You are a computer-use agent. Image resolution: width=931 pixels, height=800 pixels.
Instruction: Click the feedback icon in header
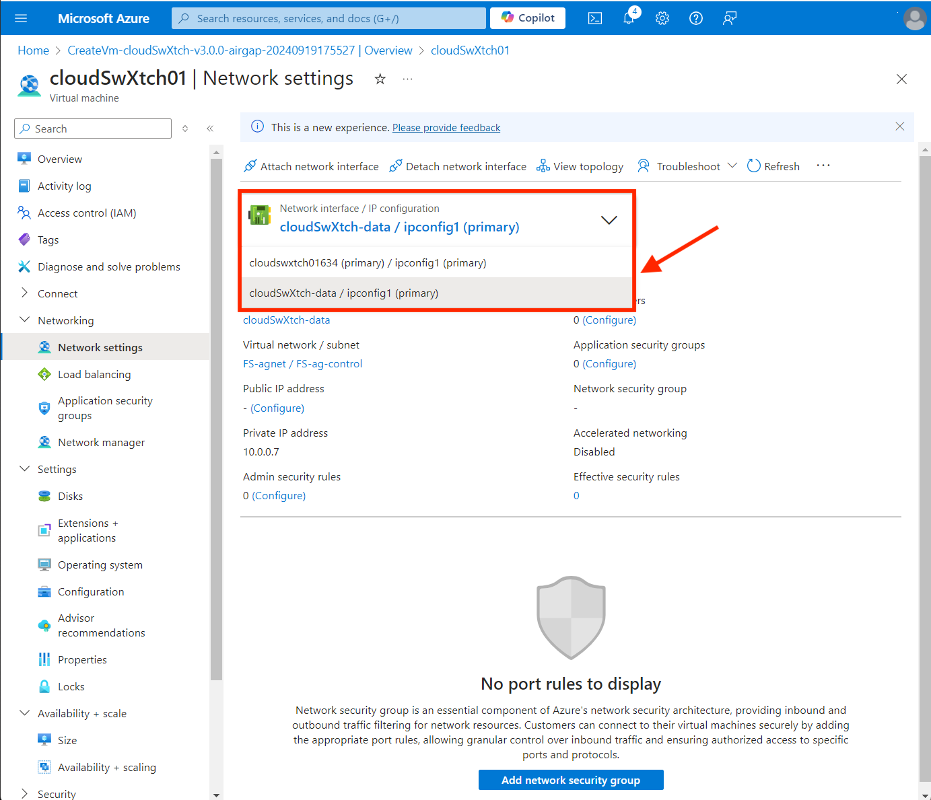pos(730,18)
